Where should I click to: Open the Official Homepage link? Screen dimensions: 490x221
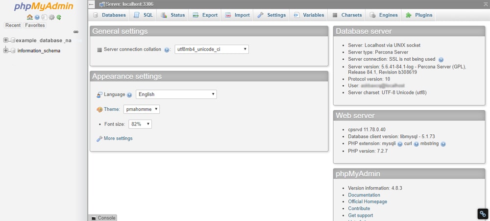pyautogui.click(x=367, y=201)
